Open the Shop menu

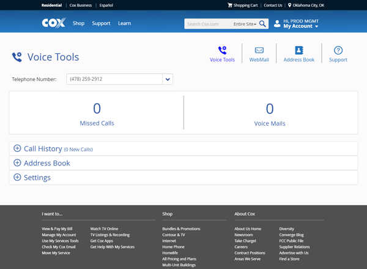click(x=78, y=23)
